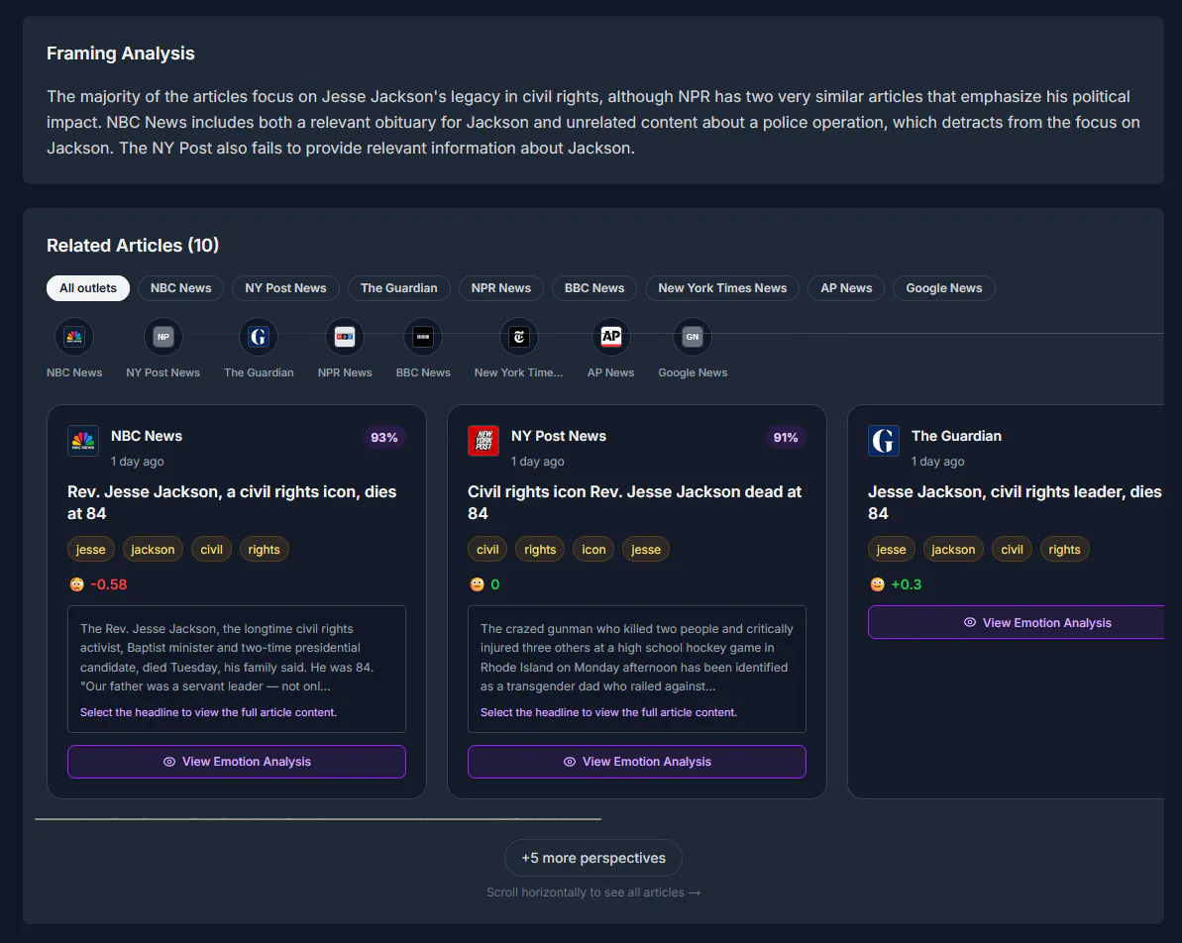Click the +0.3 sentiment score
Viewport: 1182px width, 943px height.
(x=907, y=584)
